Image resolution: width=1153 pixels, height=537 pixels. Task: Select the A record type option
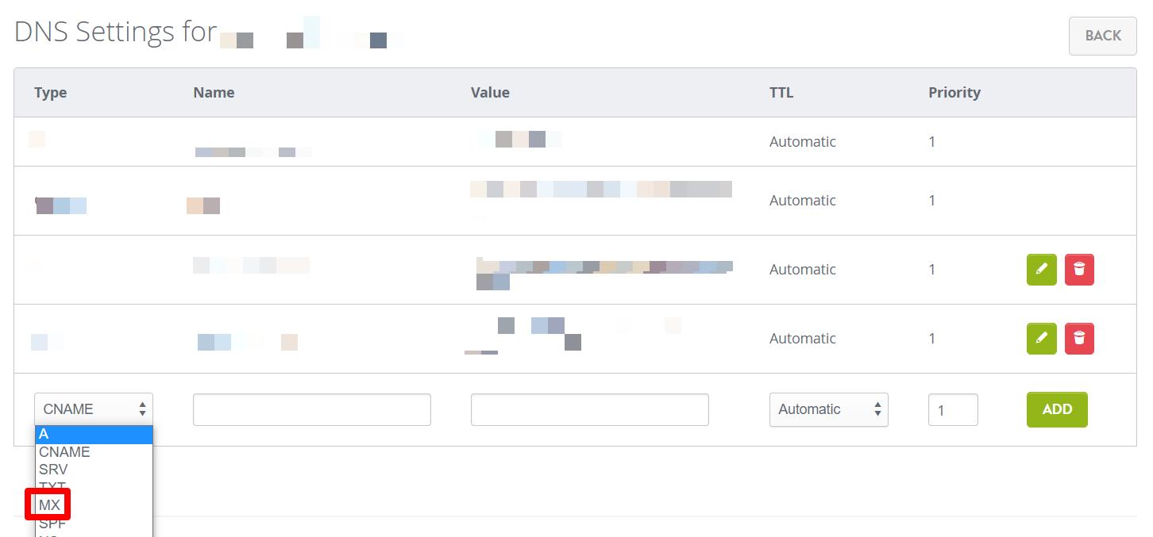point(93,435)
